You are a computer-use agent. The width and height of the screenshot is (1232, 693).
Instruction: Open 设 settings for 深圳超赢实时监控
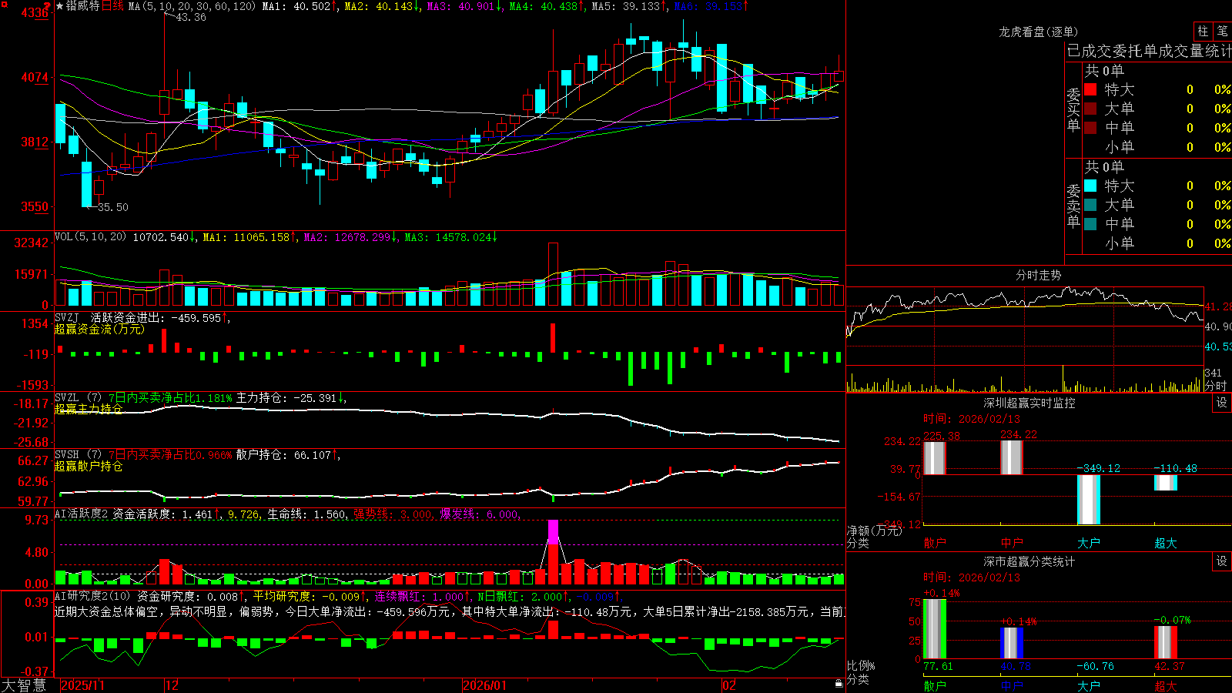point(1222,403)
